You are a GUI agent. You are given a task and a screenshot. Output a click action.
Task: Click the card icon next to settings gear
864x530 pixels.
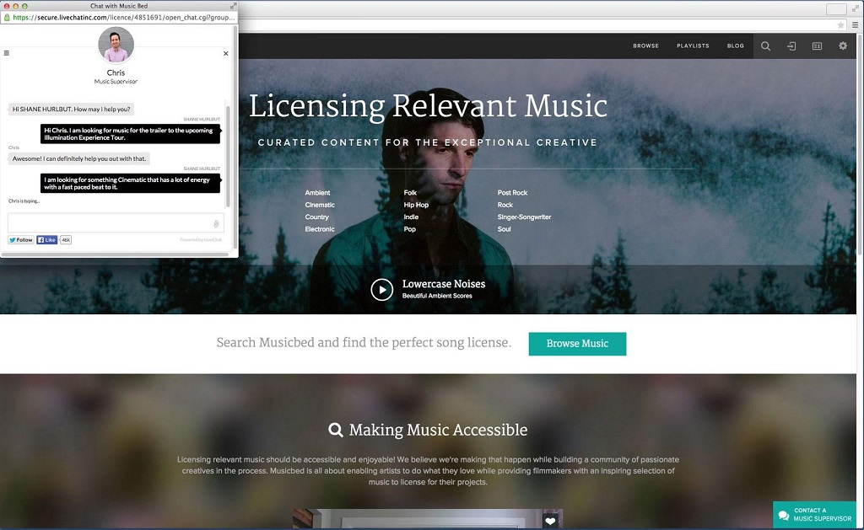pyautogui.click(x=817, y=46)
